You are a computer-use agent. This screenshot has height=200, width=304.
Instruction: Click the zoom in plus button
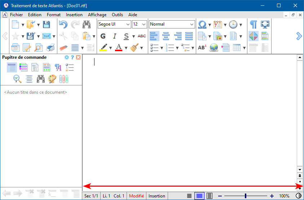click(x=272, y=196)
